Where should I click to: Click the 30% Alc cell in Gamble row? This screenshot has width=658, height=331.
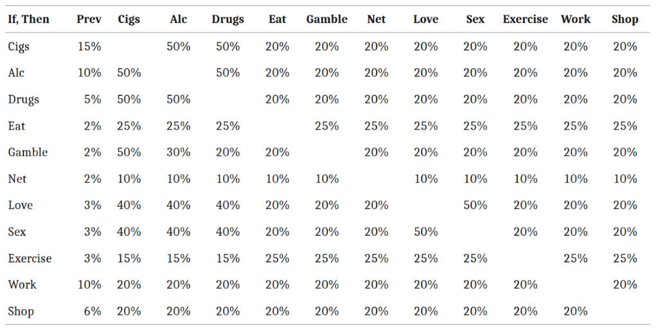coord(179,152)
